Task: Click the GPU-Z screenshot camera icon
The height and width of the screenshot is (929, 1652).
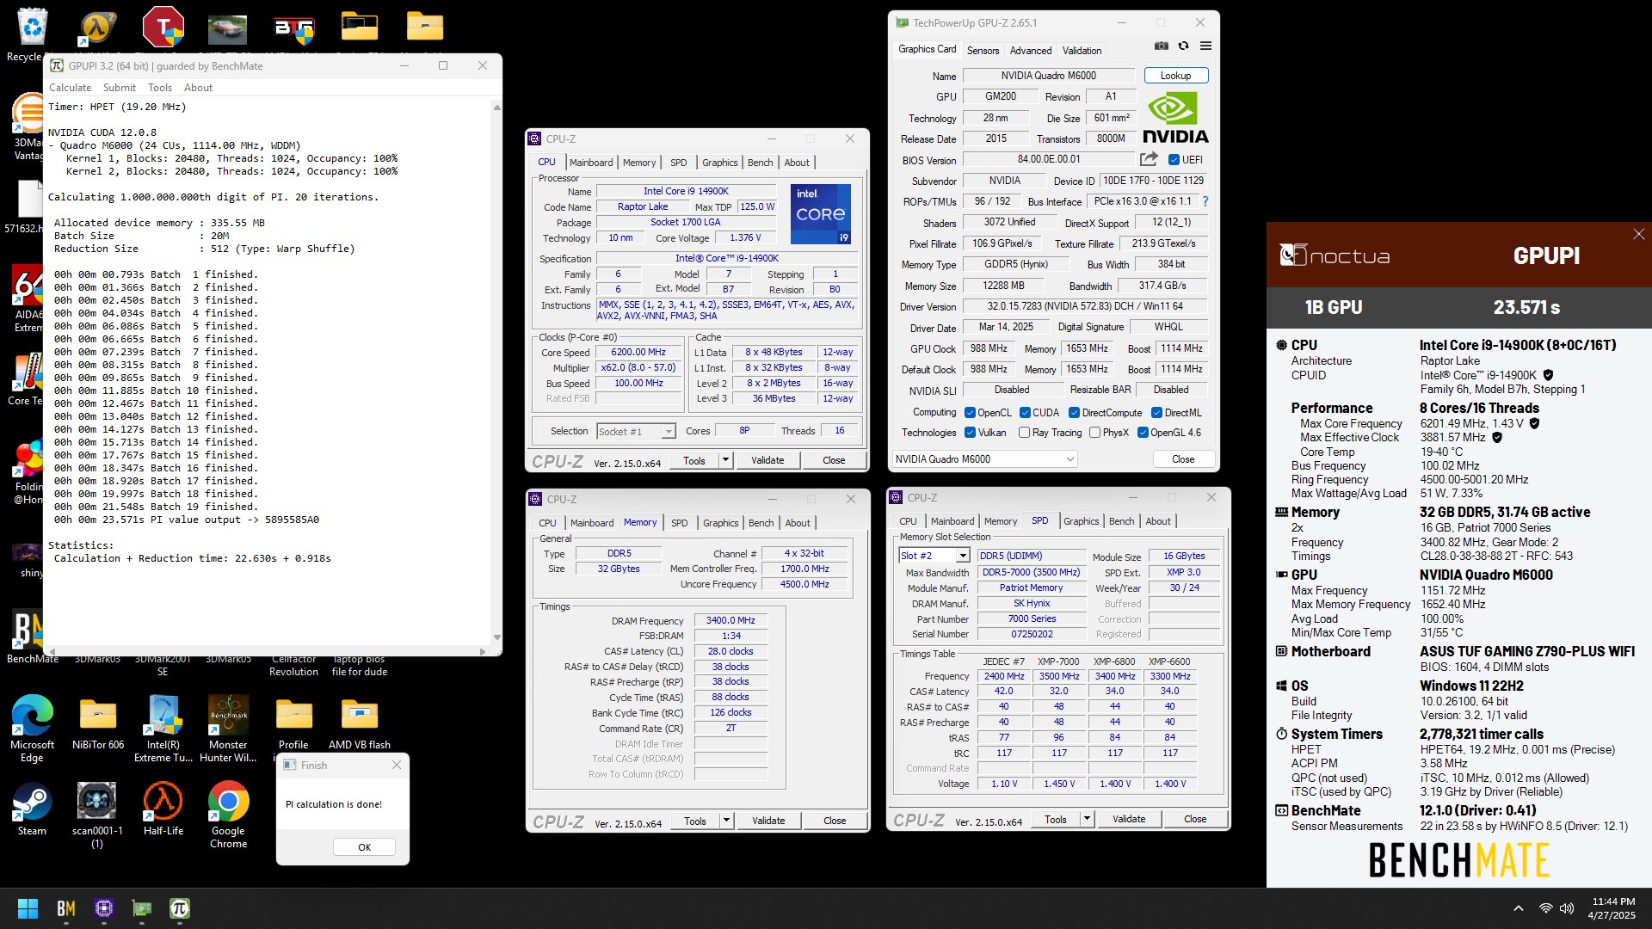Action: (x=1161, y=46)
